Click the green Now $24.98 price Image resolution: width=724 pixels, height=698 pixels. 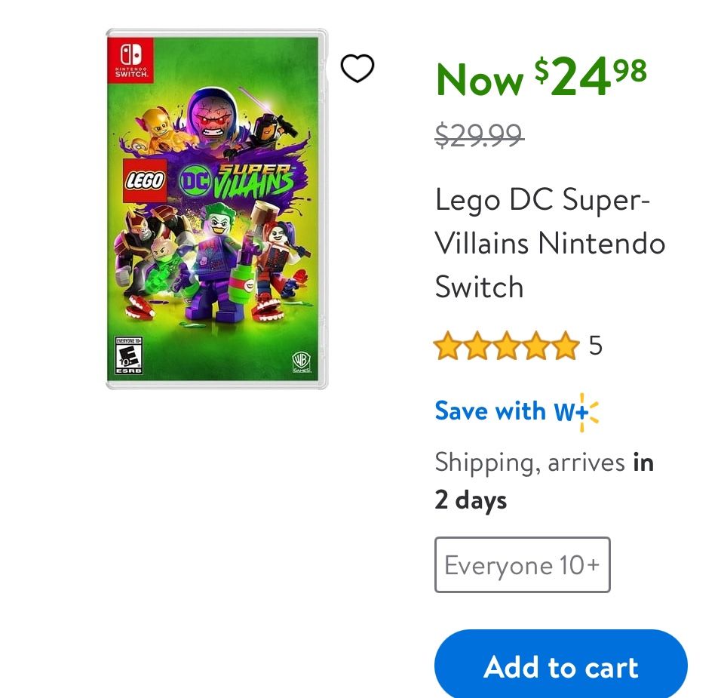(541, 77)
